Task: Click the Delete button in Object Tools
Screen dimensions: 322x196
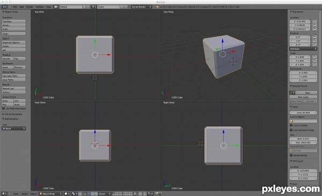Action: (14, 47)
